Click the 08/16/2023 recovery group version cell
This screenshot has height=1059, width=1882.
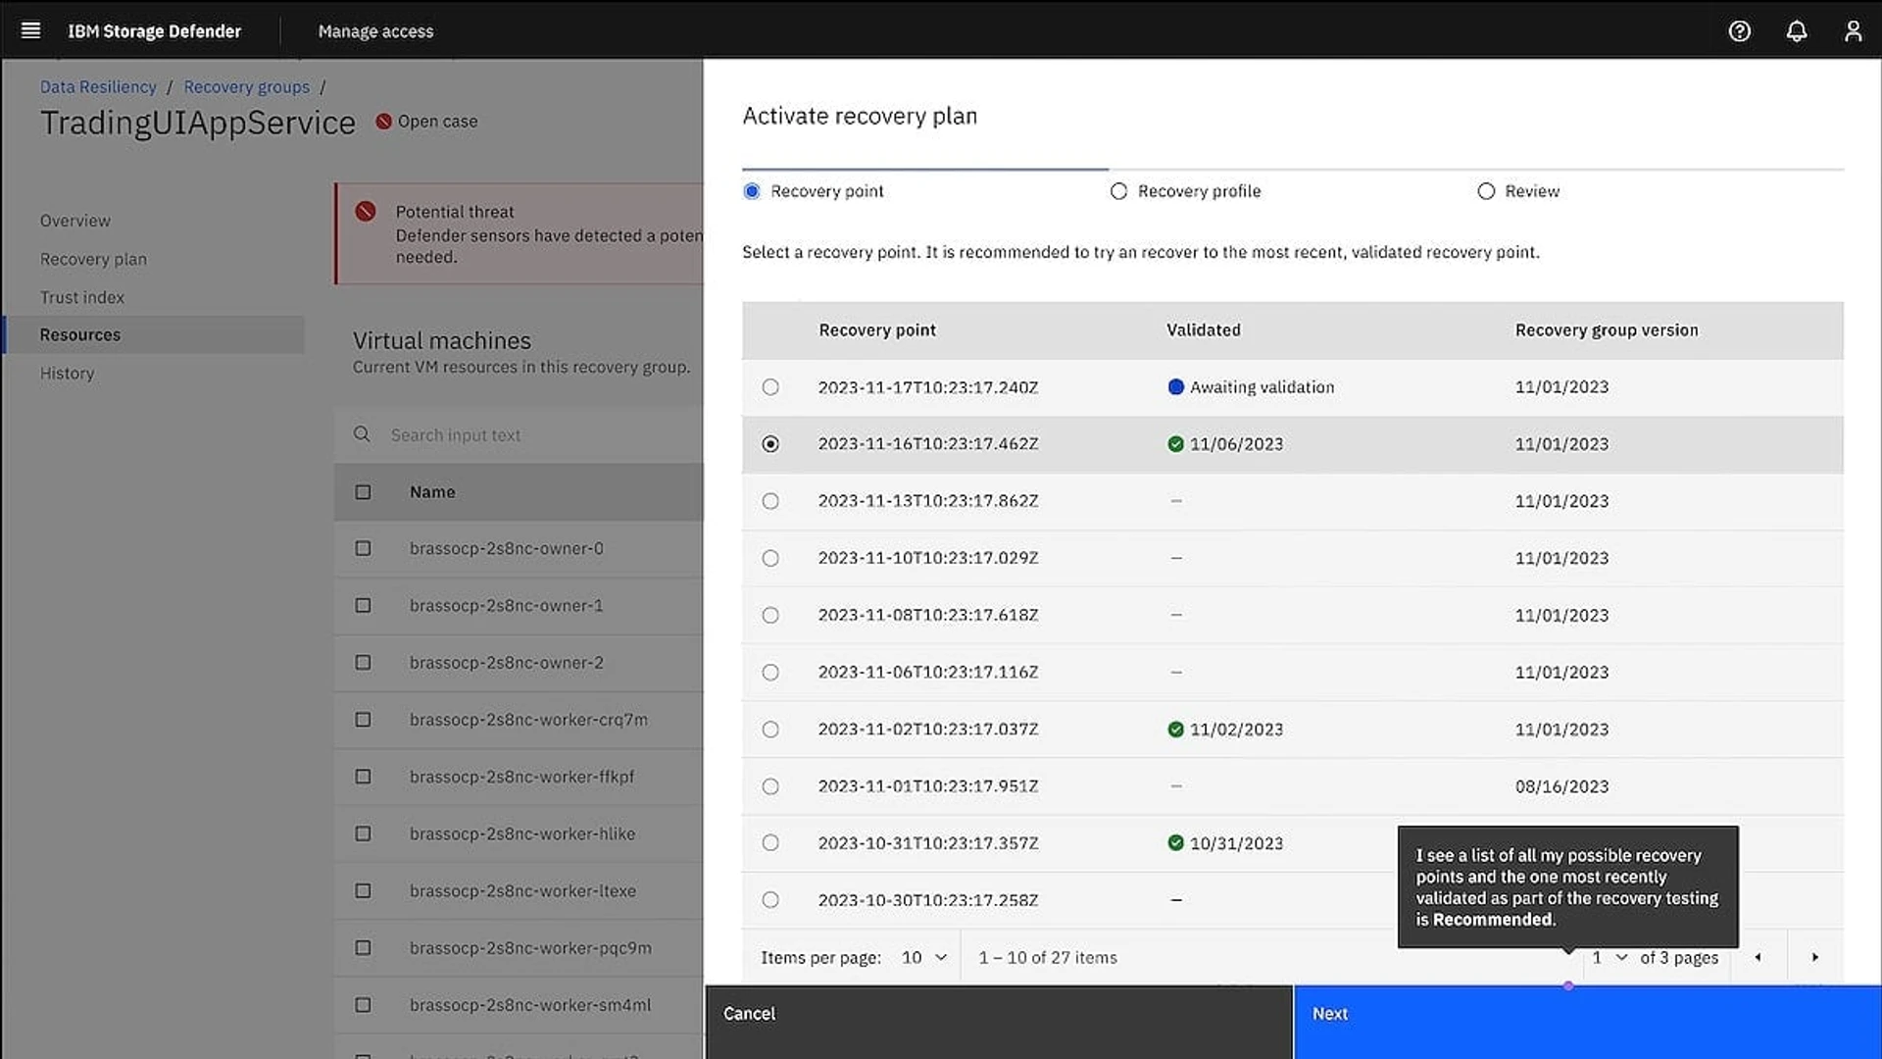click(1561, 786)
